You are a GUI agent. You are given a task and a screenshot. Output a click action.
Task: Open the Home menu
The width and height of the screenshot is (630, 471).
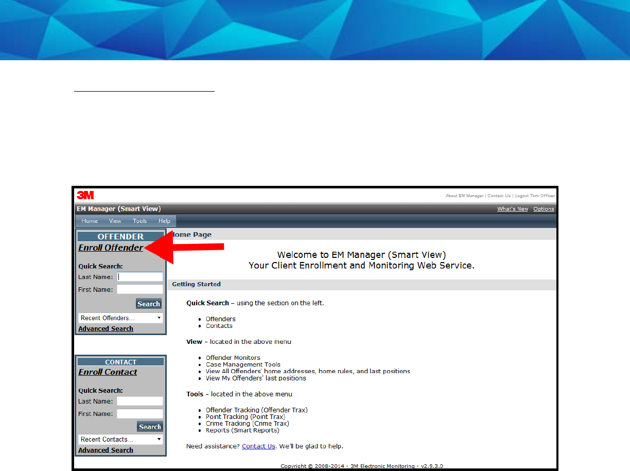(x=90, y=221)
